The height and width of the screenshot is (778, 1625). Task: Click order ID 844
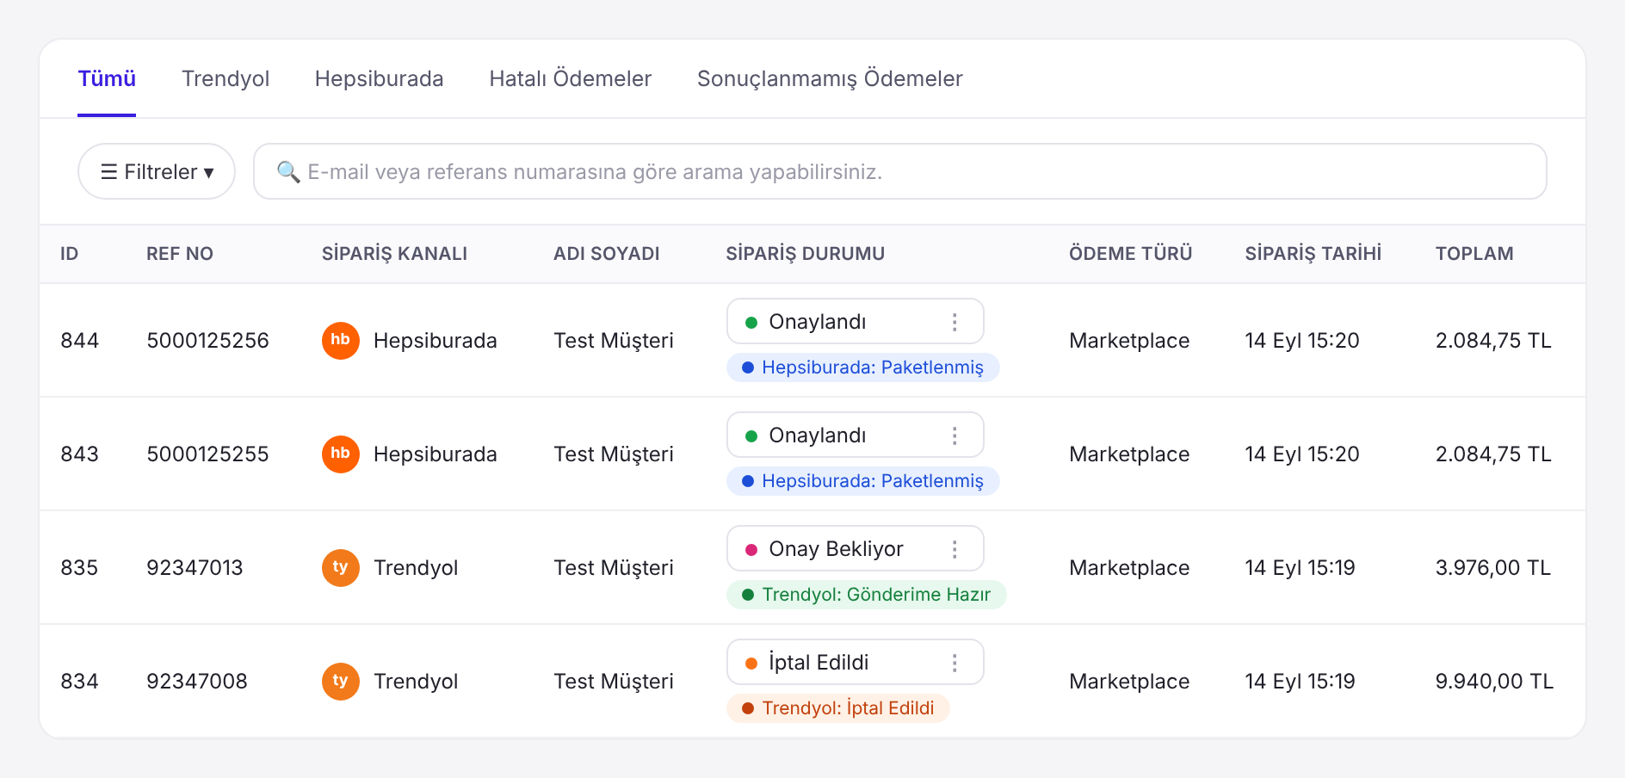pyautogui.click(x=80, y=340)
